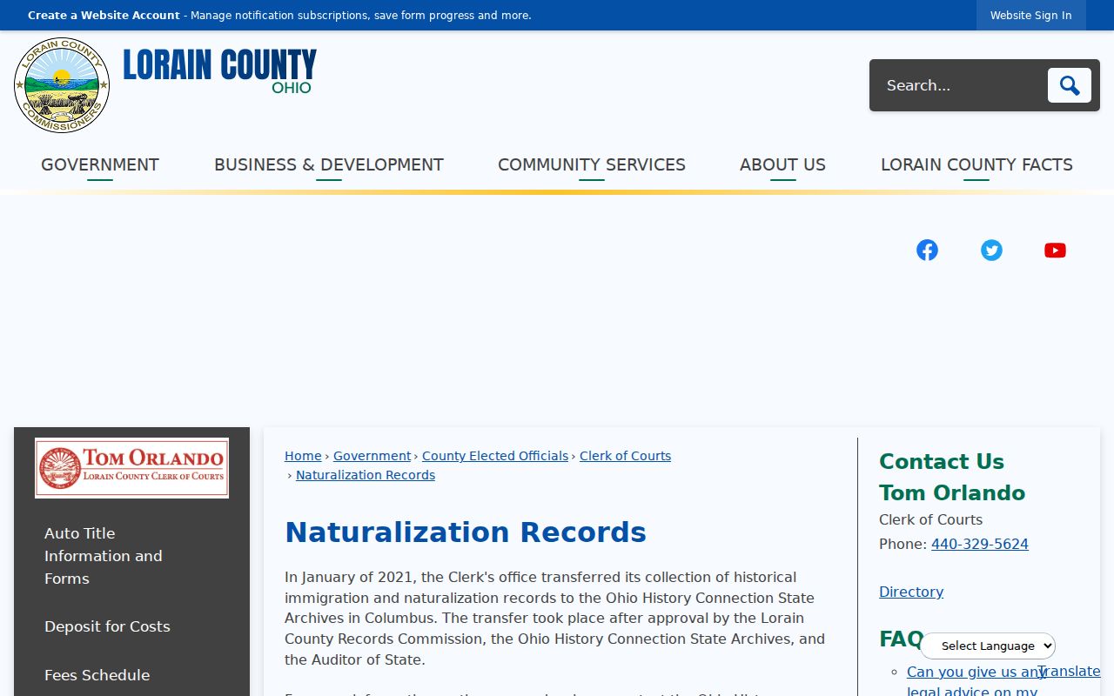
Task: Call phone number 440-329-5624 link
Action: click(x=980, y=544)
